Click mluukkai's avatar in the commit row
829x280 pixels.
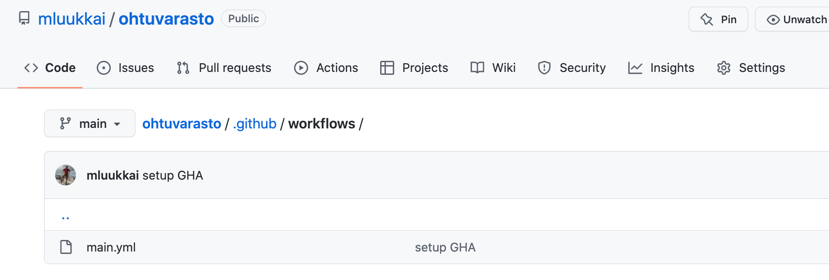(x=66, y=175)
